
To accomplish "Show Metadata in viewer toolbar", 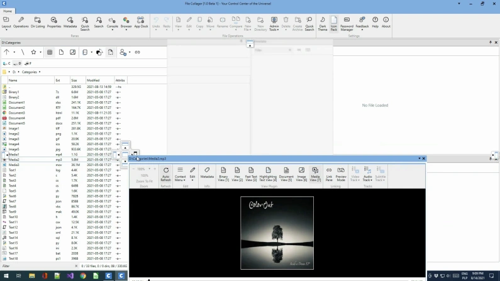I will tap(207, 173).
